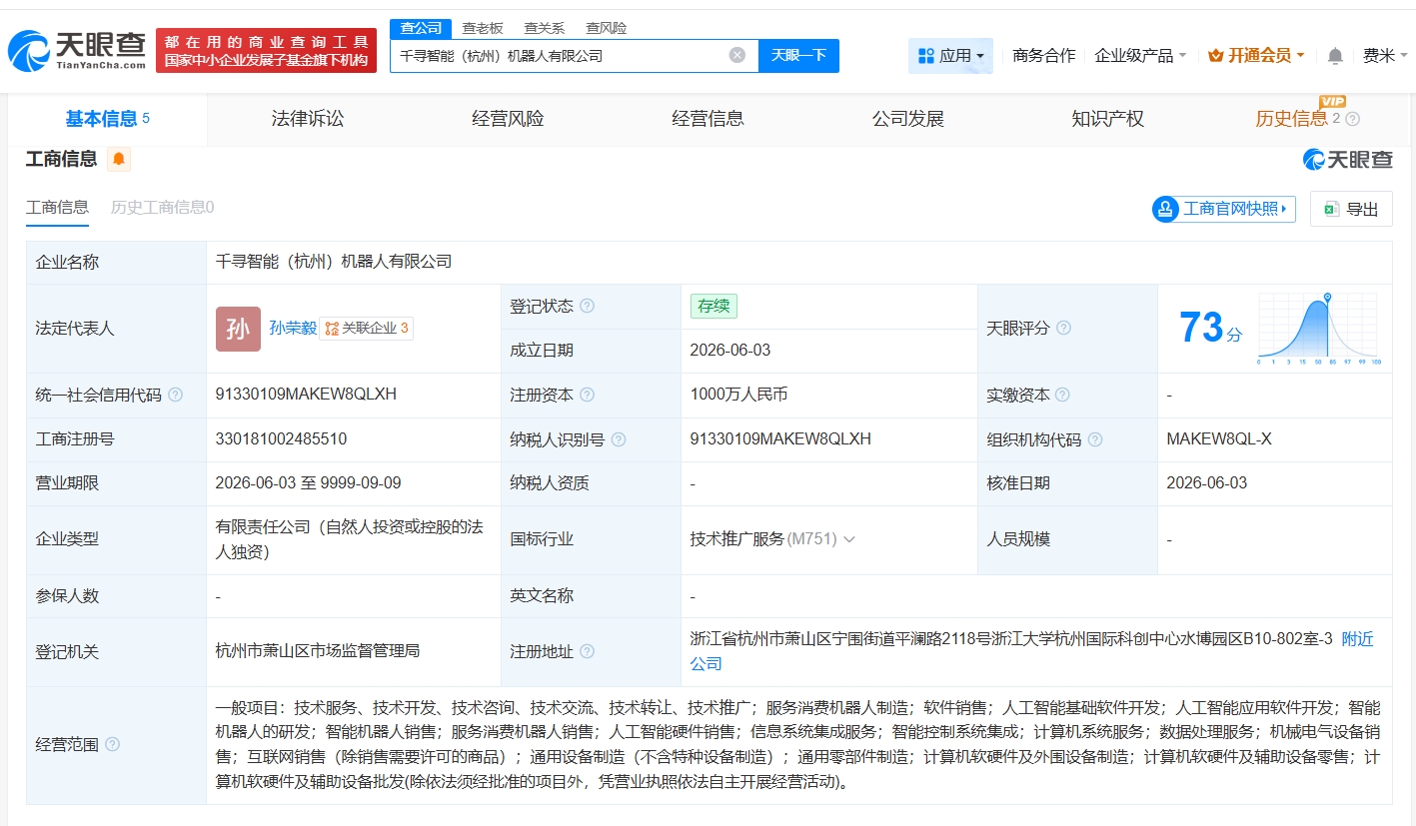Click the 2026-06-03 至 9999-09-09 business term

[308, 483]
